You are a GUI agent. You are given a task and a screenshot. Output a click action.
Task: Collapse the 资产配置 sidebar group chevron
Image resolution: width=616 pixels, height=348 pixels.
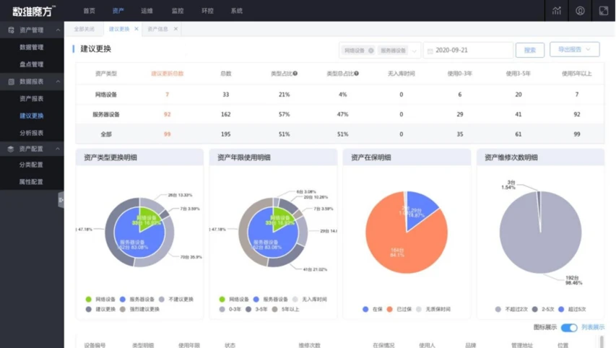(x=58, y=149)
